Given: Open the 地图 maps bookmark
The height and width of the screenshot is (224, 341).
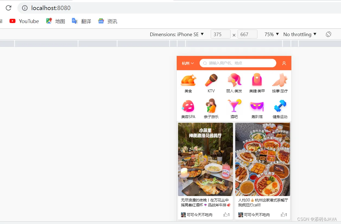Looking at the screenshot, I should [55, 21].
